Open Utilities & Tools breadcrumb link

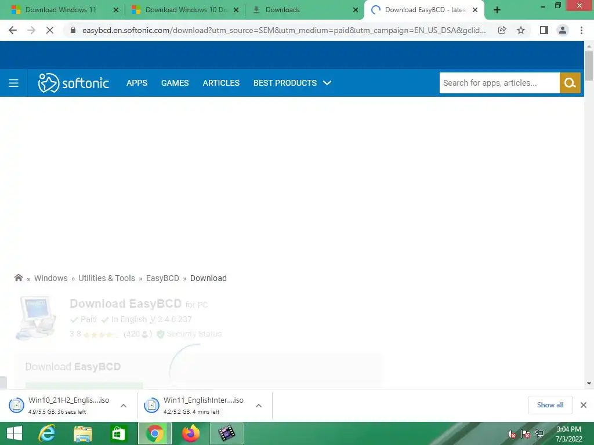[107, 278]
